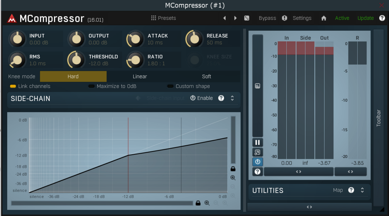Click the OUTPUT gain knob
Viewport: 389px width, 216px height.
point(76,39)
